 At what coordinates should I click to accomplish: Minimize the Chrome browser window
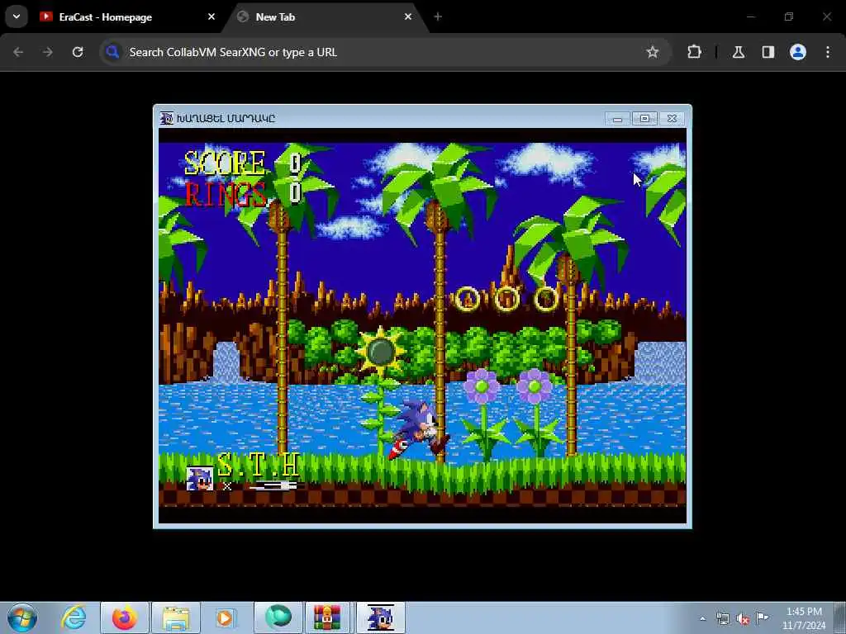pyautogui.click(x=750, y=17)
